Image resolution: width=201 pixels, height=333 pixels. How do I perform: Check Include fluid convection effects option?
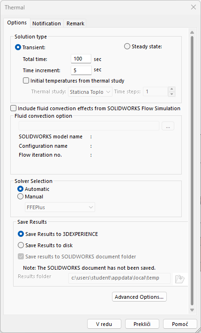(x=14, y=108)
